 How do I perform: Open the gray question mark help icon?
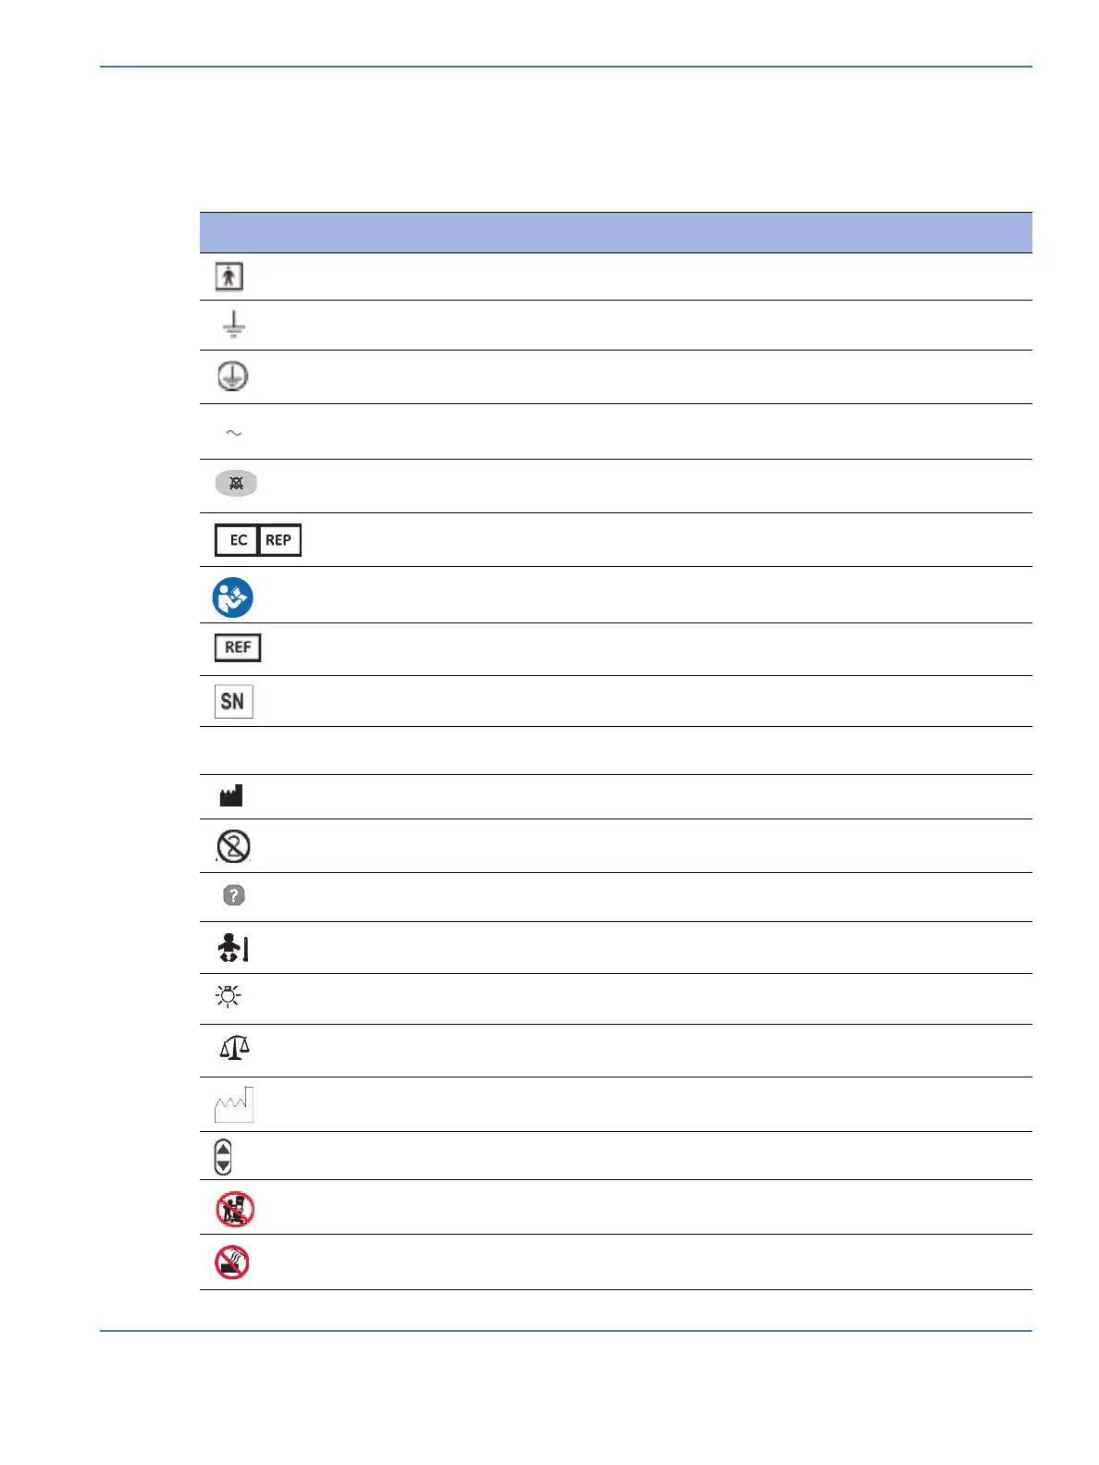[234, 895]
